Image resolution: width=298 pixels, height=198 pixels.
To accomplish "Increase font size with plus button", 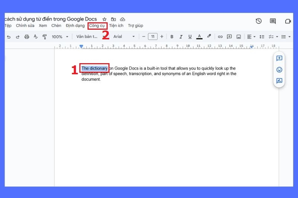I will pos(162,36).
